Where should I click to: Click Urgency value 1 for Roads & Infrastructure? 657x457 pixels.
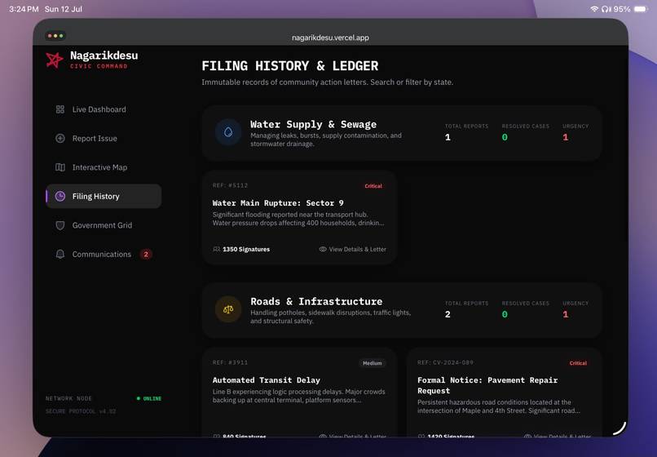[x=565, y=314]
